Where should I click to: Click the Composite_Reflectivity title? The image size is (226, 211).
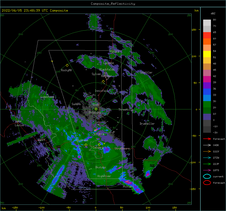tap(113, 4)
